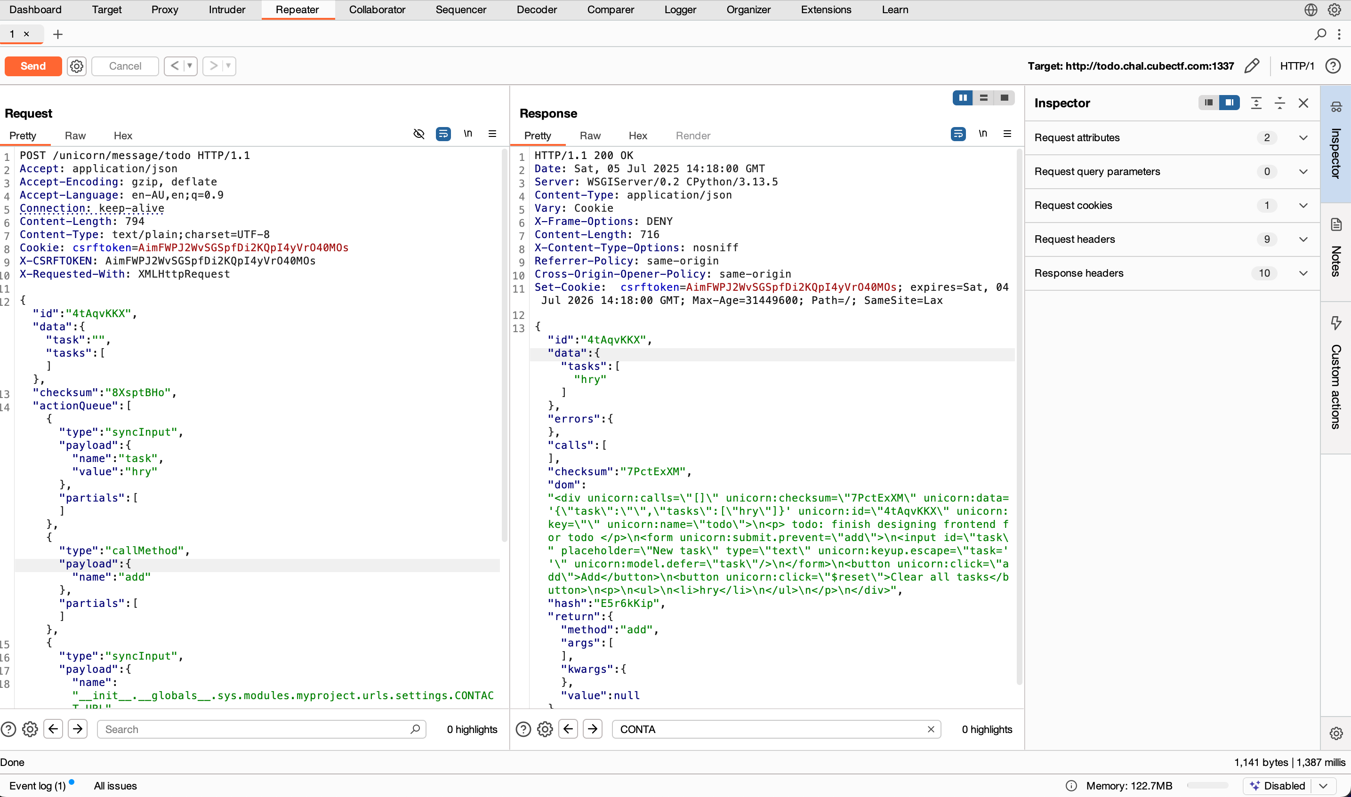This screenshot has height=797, width=1351.
Task: Select top-bottom request/response layout
Action: point(983,98)
